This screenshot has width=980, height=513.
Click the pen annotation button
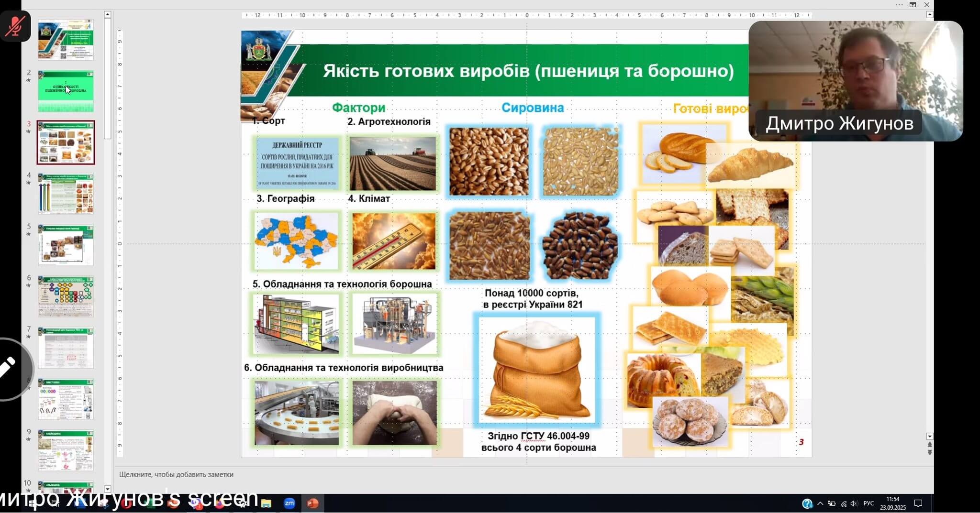tap(8, 367)
